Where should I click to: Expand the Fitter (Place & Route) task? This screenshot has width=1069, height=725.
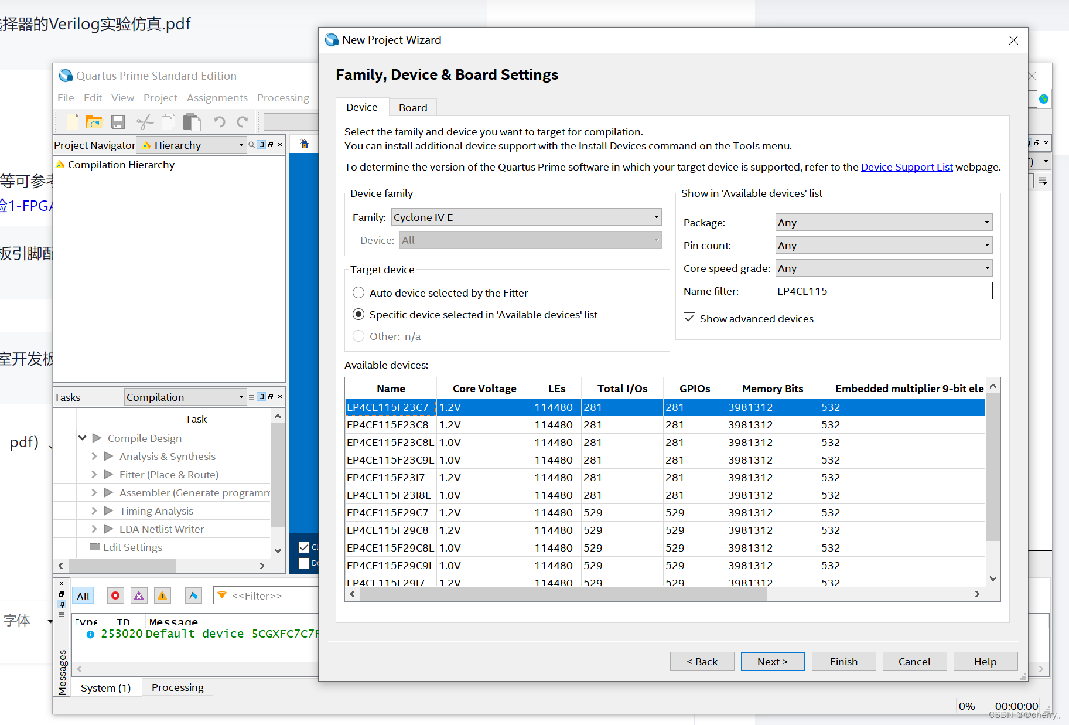94,474
